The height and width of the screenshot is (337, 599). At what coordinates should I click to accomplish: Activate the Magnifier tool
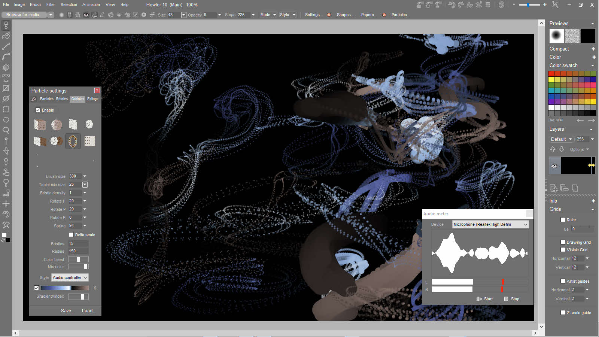(x=6, y=131)
